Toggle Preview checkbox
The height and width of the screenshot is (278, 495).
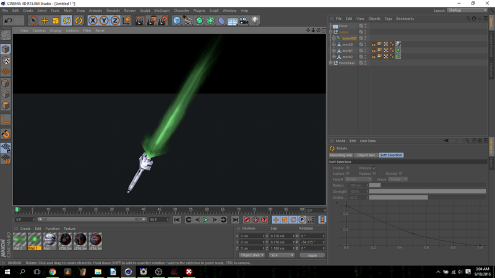point(374,168)
